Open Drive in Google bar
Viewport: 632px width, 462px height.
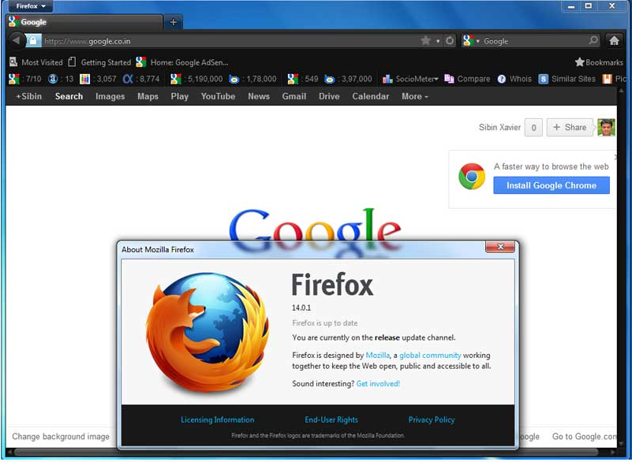(329, 96)
